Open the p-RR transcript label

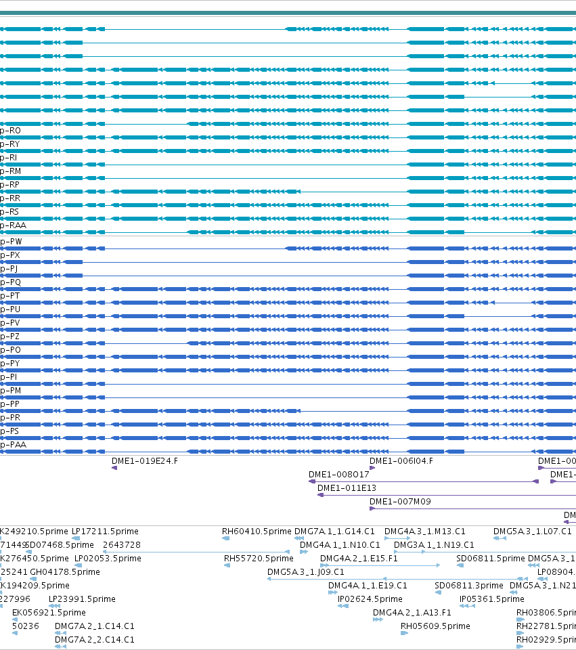(10, 198)
